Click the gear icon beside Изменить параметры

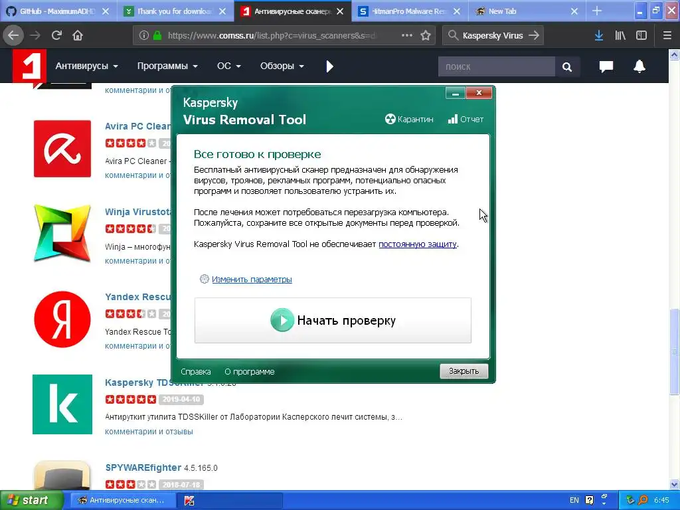[205, 280]
